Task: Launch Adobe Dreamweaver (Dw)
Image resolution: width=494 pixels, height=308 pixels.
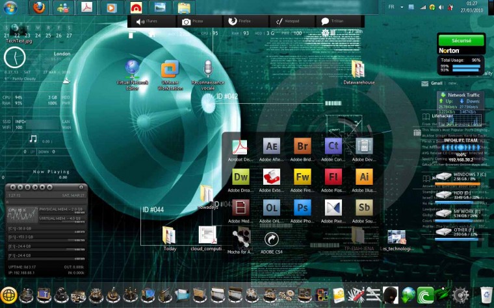Action: tap(240, 177)
